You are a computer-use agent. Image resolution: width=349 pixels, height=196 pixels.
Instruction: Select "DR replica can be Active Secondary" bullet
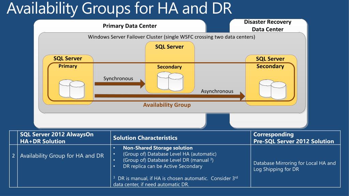[163, 166]
